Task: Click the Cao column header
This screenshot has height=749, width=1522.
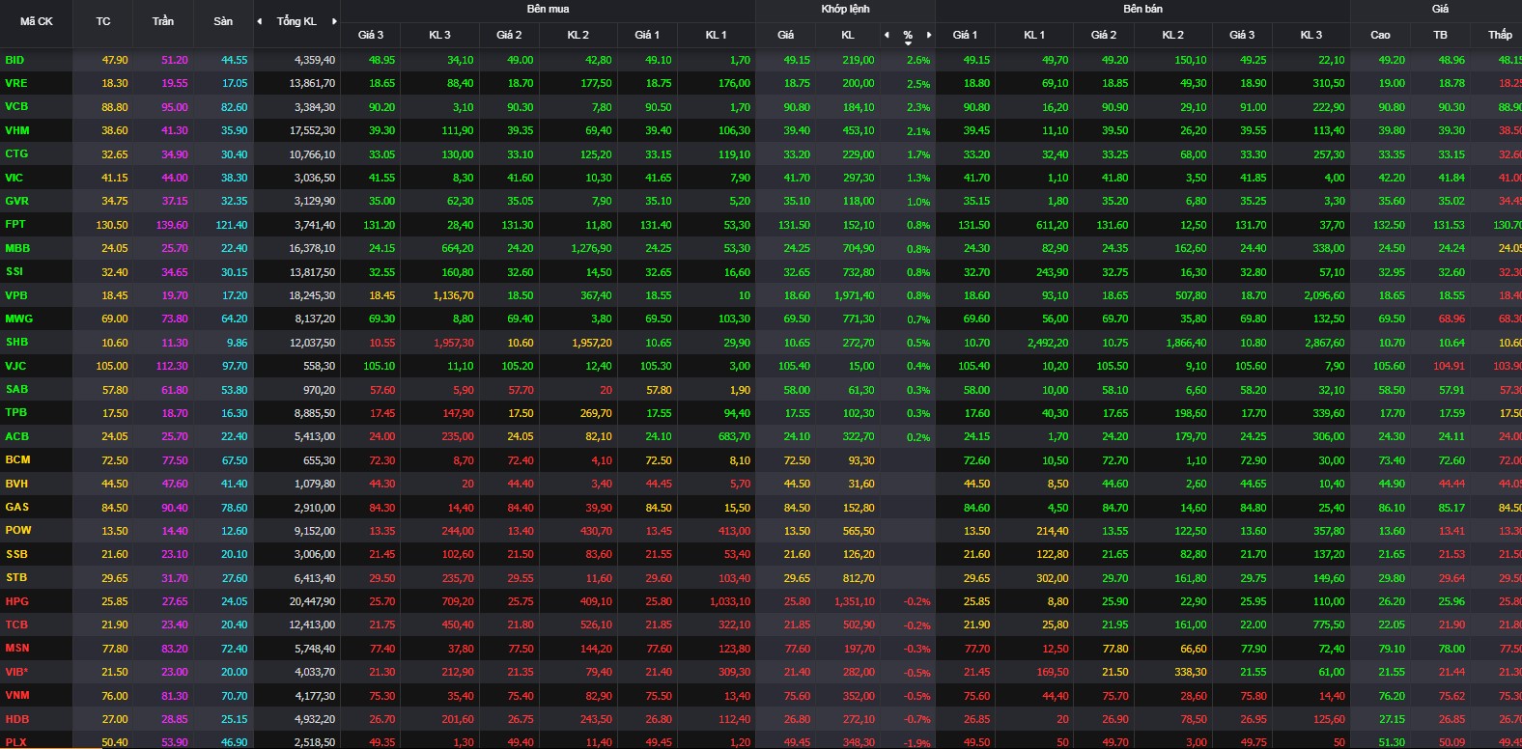Action: [1380, 35]
